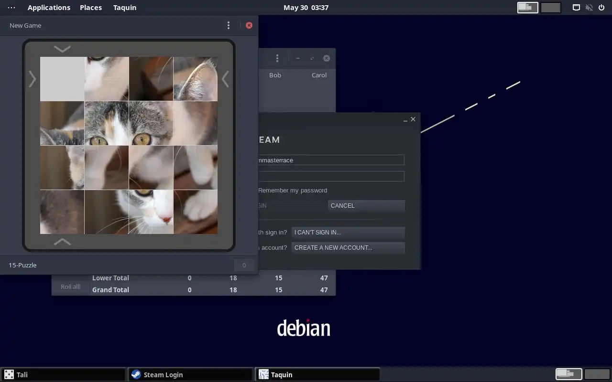This screenshot has width=612, height=382.
Task: Click the Lower Total row label in Tali
Action: pos(110,278)
